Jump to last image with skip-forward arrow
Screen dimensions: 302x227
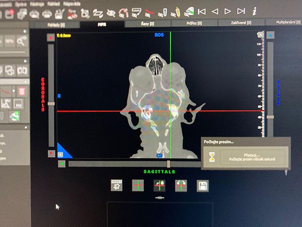241,11
